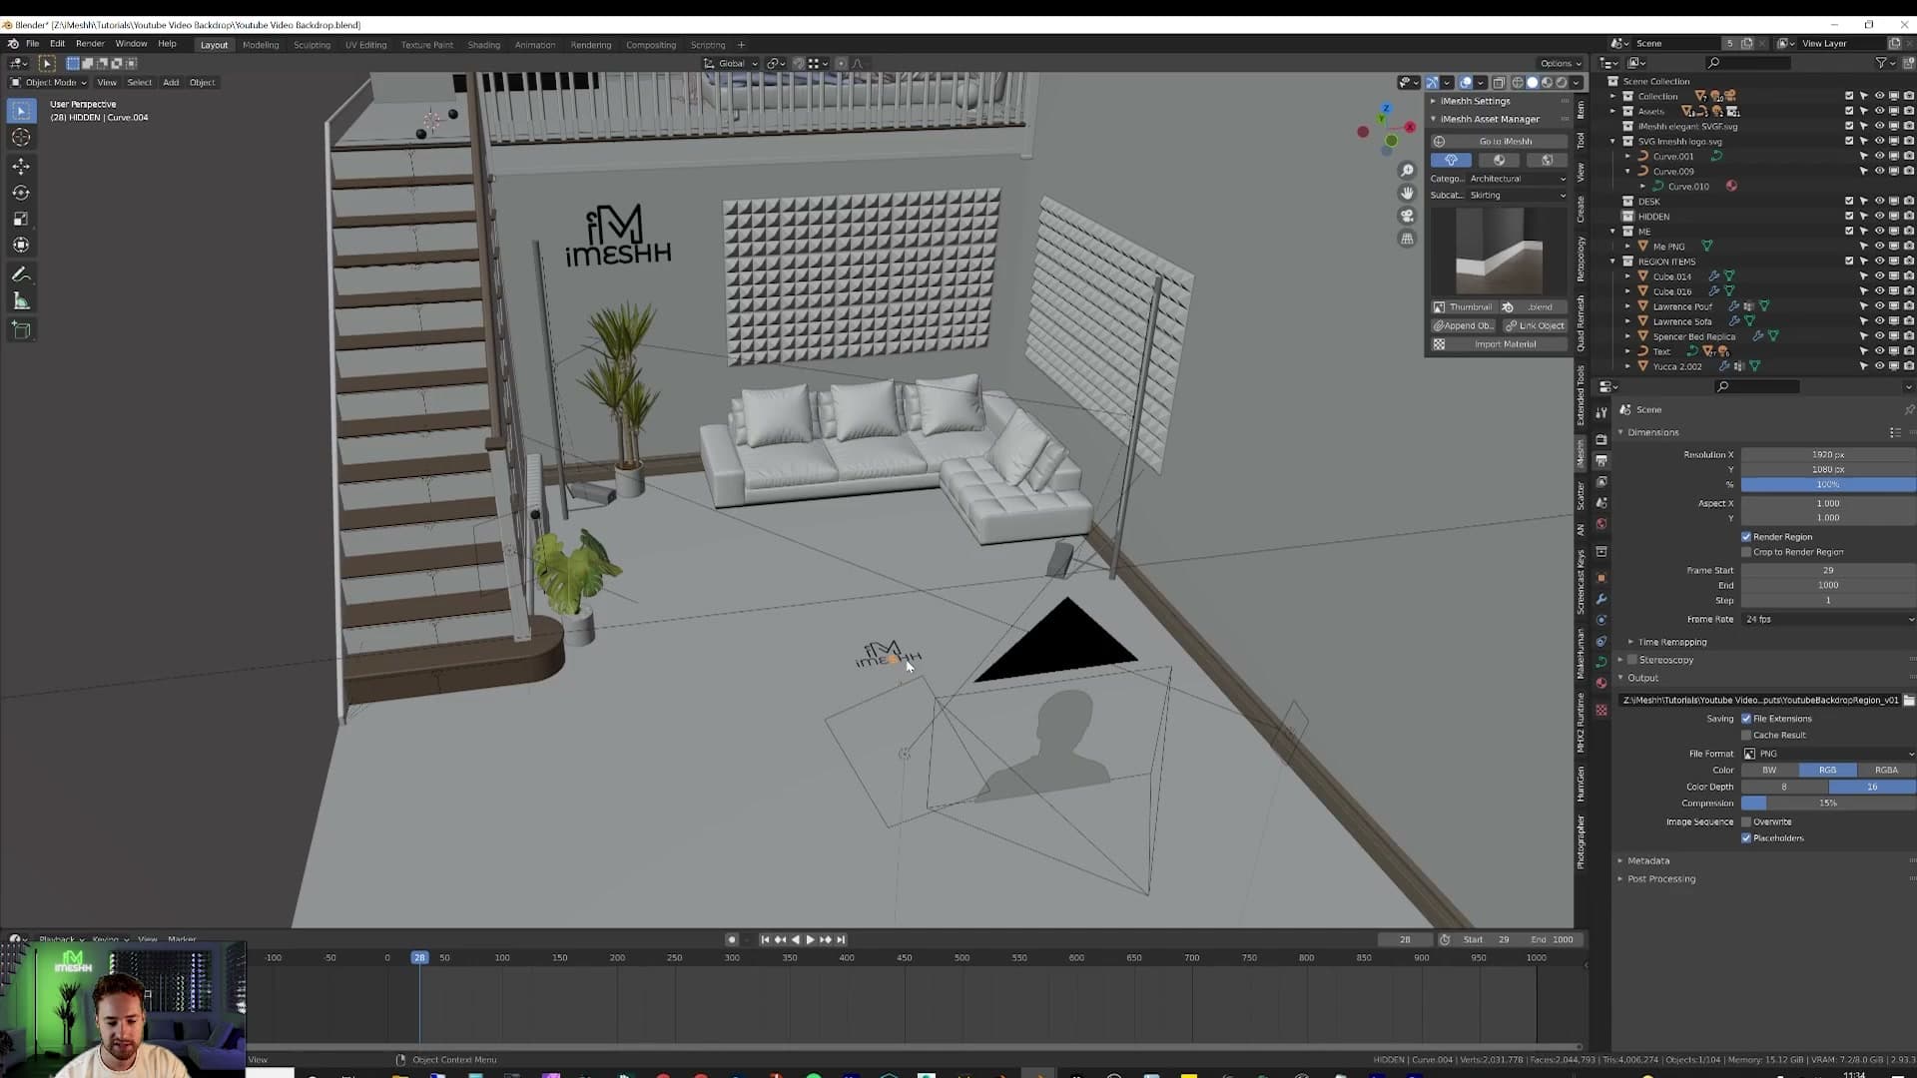Screen dimensions: 1917x1078
Task: Open the Frame Rate dropdown
Action: coord(1828,620)
